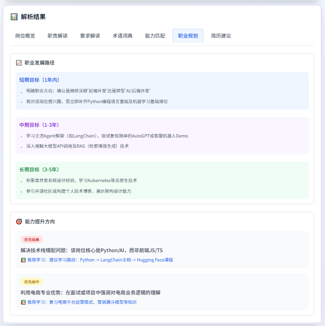Click the 长期目标（3-5年） heading
Viewport: 325px width, 326px height.
tap(39, 170)
